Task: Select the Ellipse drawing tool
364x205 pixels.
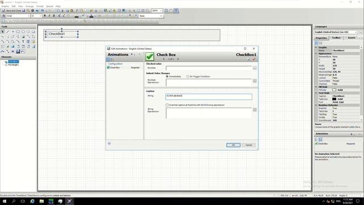Action: [28, 32]
